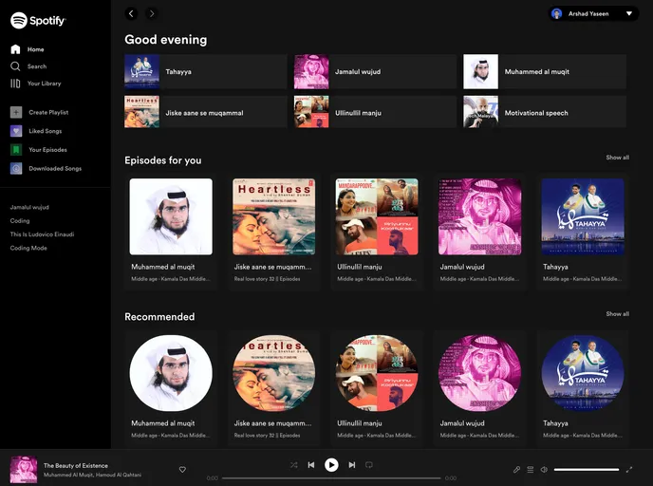Open Ullinullil manju tile under Good evening

375,112
